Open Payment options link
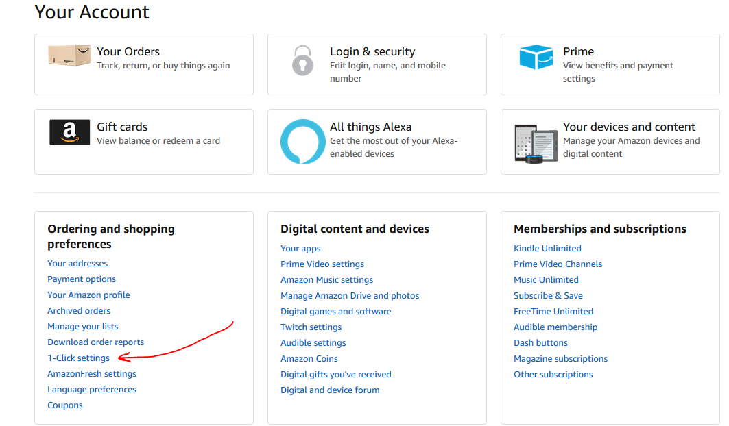This screenshot has height=426, width=729. coord(82,279)
